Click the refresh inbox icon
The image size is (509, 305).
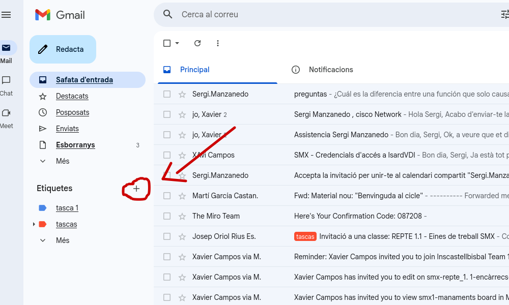[197, 43]
